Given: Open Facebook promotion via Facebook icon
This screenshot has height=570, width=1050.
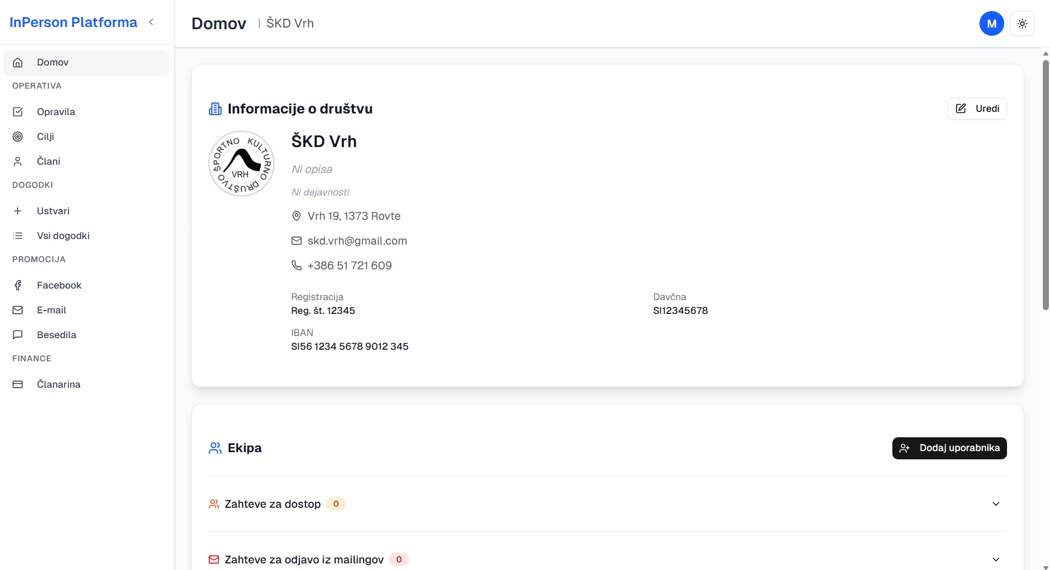Looking at the screenshot, I should (x=18, y=285).
